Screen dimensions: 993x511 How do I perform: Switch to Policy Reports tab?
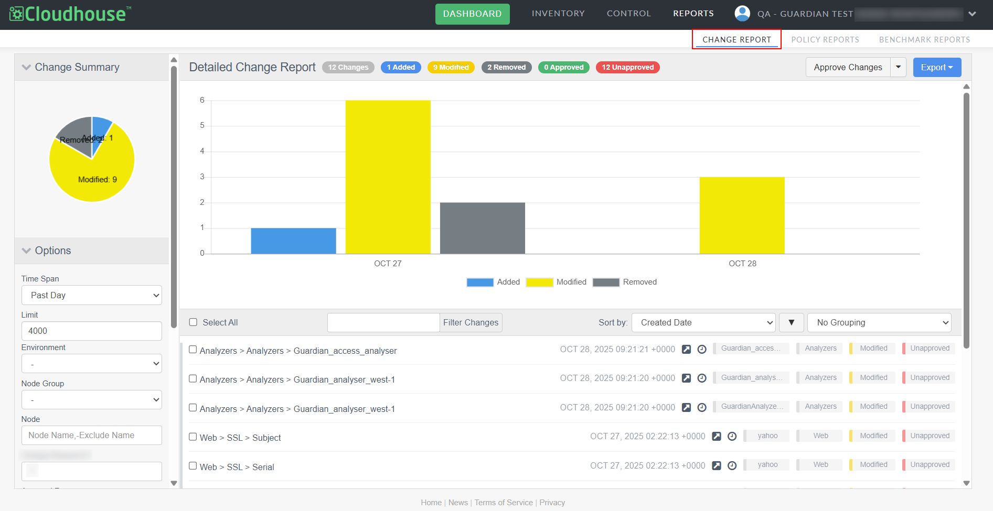coord(825,40)
